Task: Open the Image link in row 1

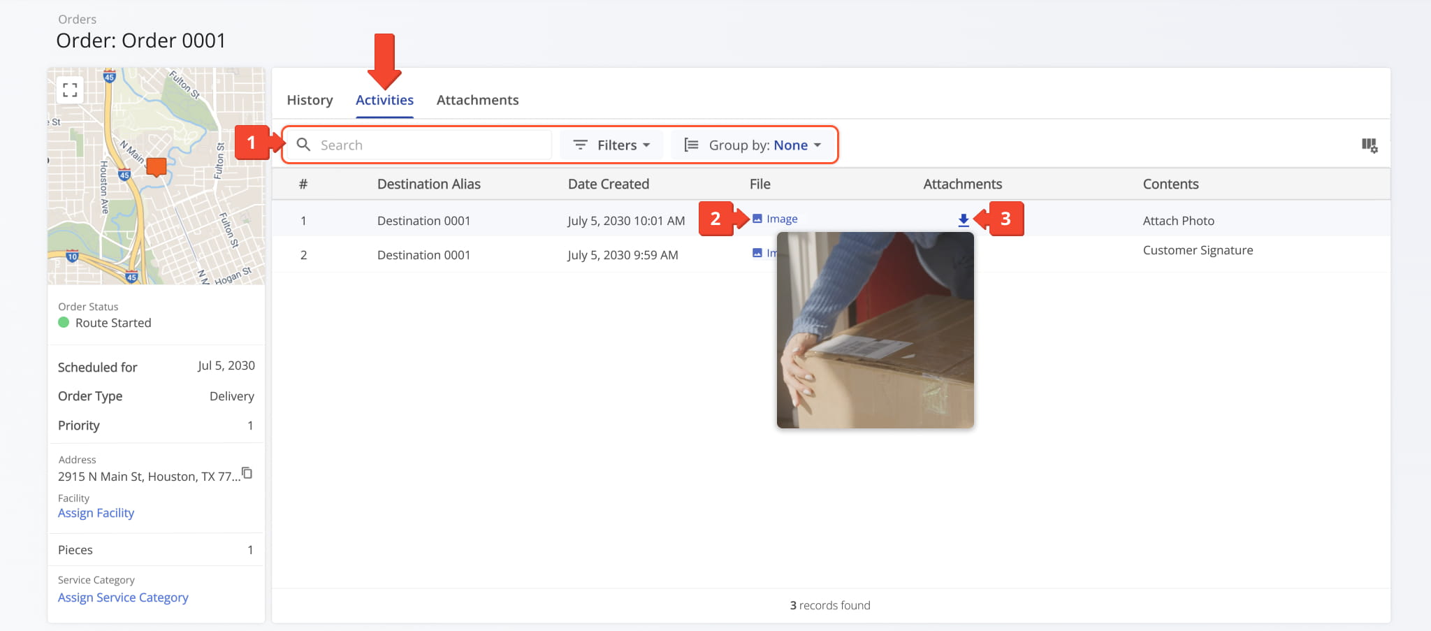Action: coord(782,219)
